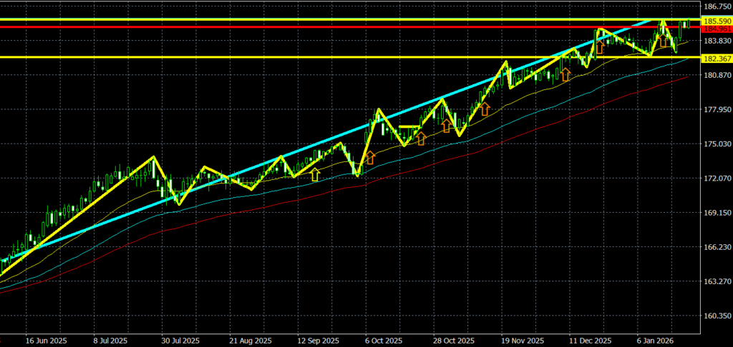Select the yellow 182.367 price label
Viewport: 733px width, 347px height.
(x=717, y=59)
